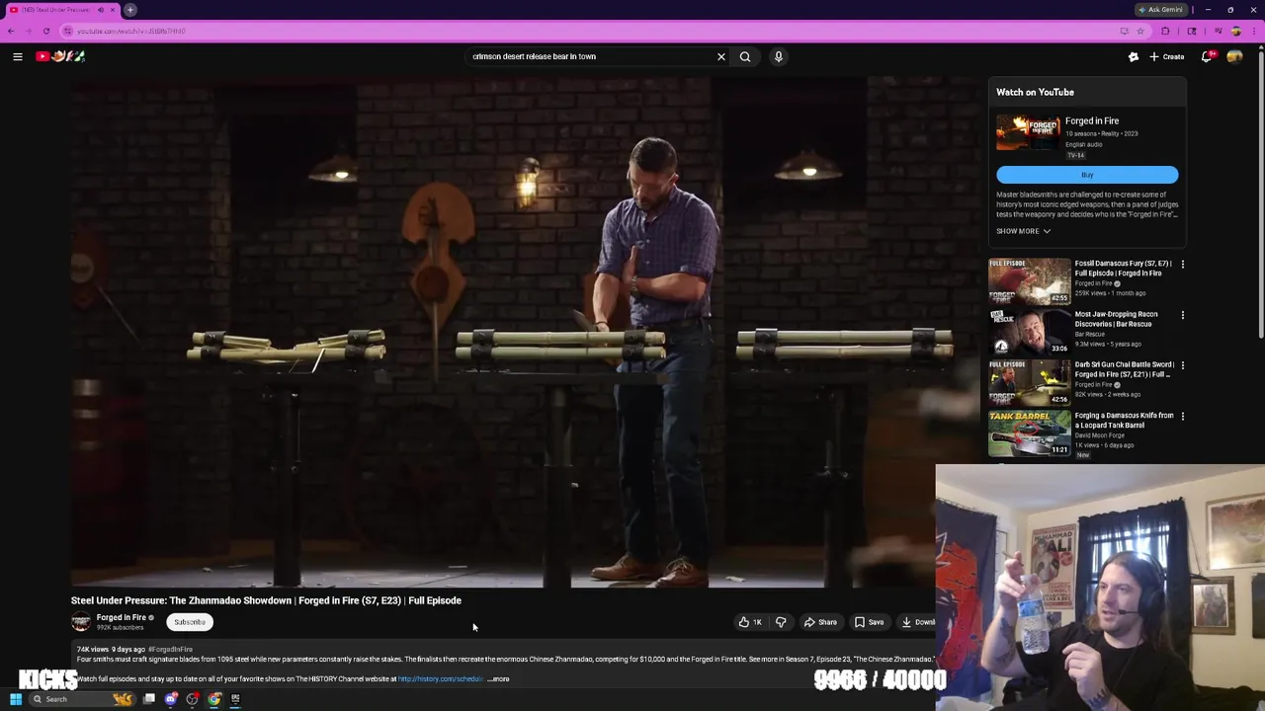Click the youtube.com address bar URL
The width and height of the screenshot is (1265, 711).
131,31
